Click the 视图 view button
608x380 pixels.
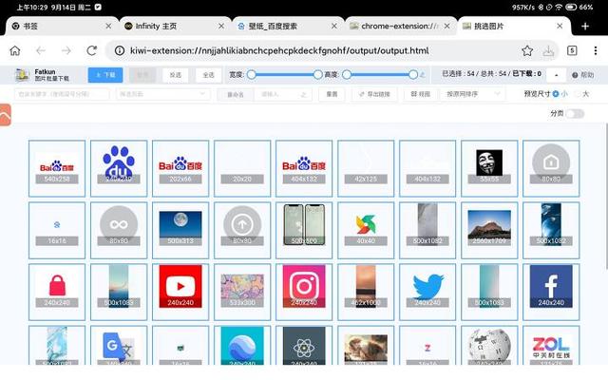pos(420,94)
